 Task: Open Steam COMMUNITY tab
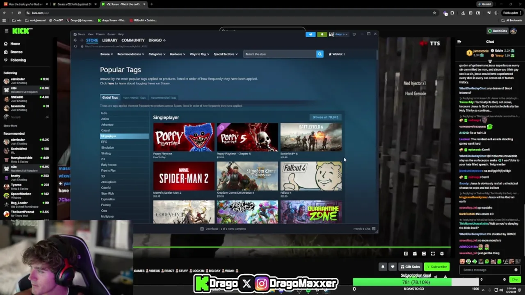(x=133, y=40)
